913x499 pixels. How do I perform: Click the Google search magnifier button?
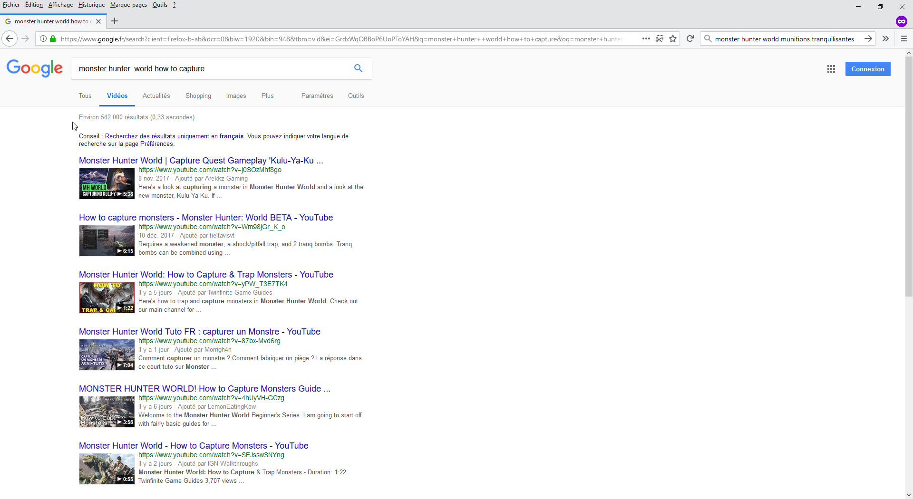tap(358, 68)
